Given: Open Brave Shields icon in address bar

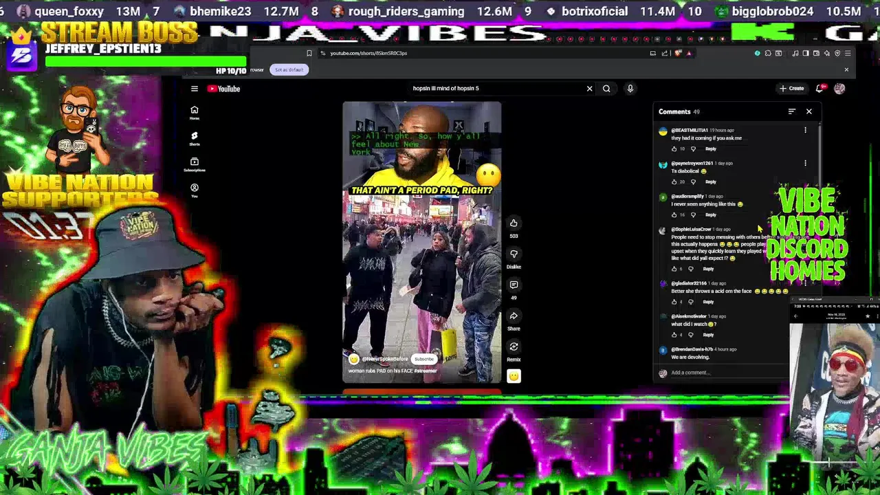Looking at the screenshot, I should [x=679, y=53].
